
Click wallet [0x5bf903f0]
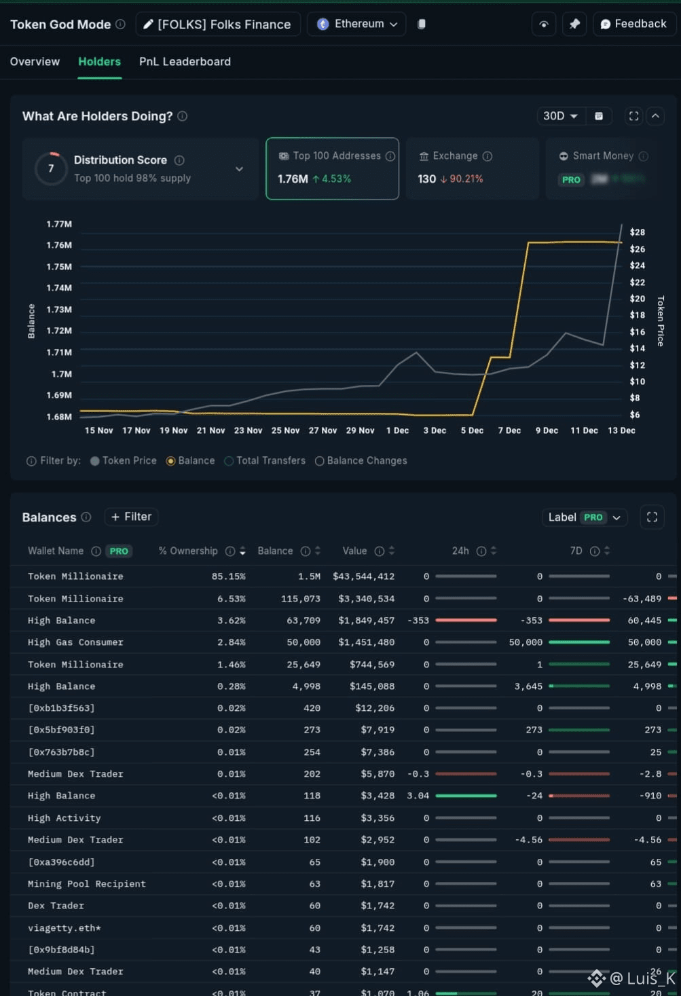pos(61,730)
